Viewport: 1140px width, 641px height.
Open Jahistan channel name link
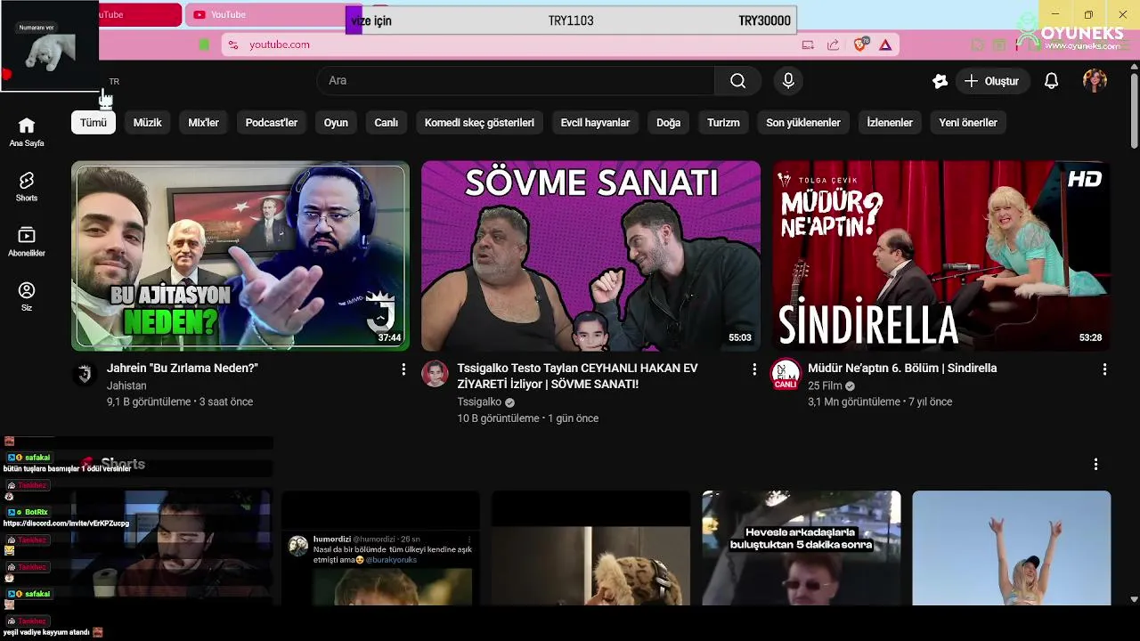tap(126, 386)
